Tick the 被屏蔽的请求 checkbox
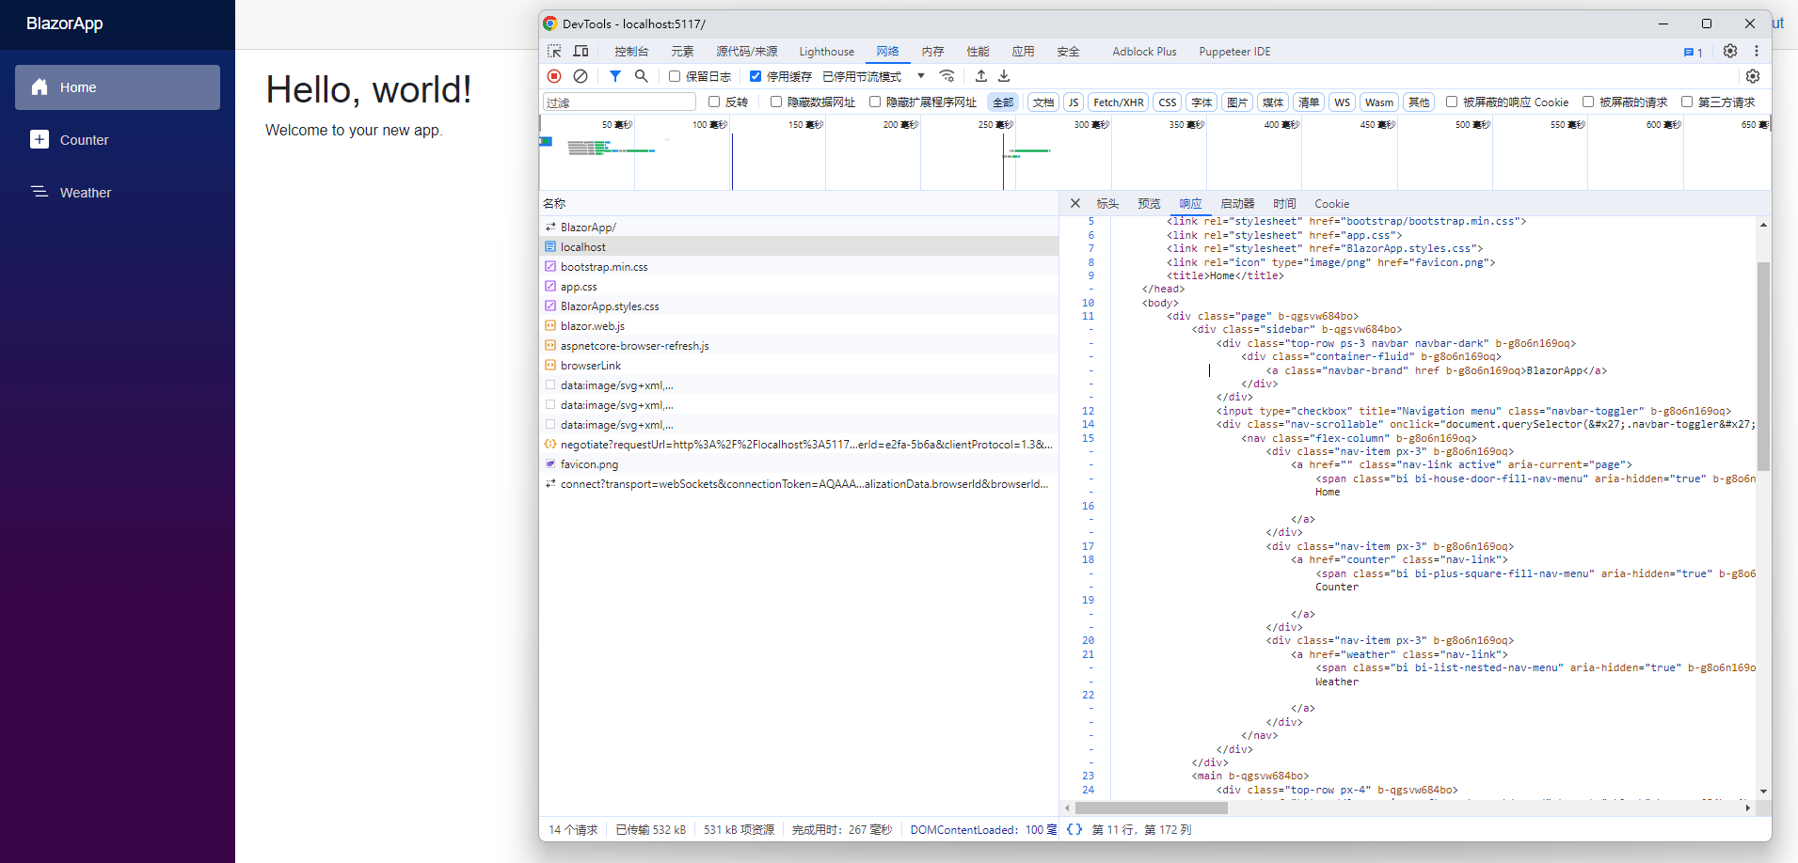Viewport: 1798px width, 863px height. (1588, 102)
